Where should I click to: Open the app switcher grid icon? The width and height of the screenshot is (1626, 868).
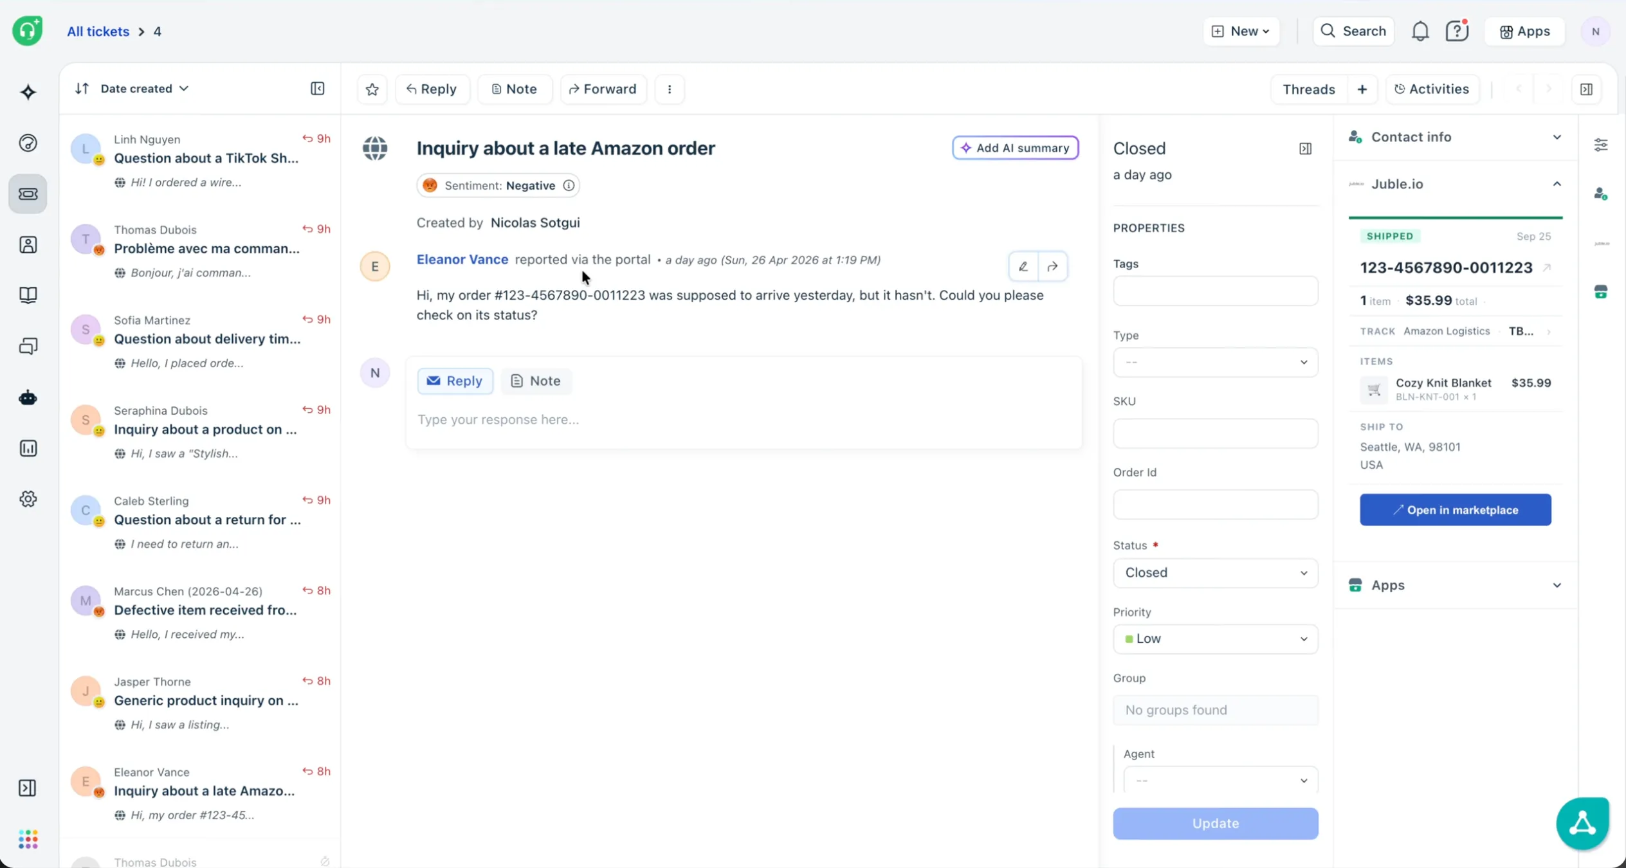(x=28, y=839)
